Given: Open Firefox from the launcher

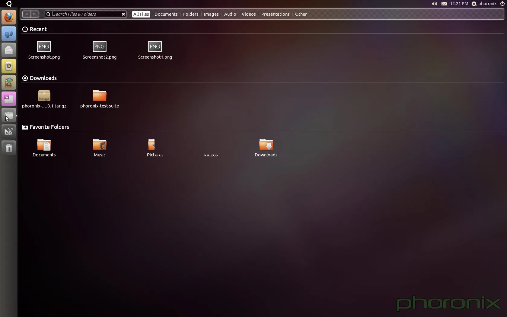Looking at the screenshot, I should coord(9,18).
